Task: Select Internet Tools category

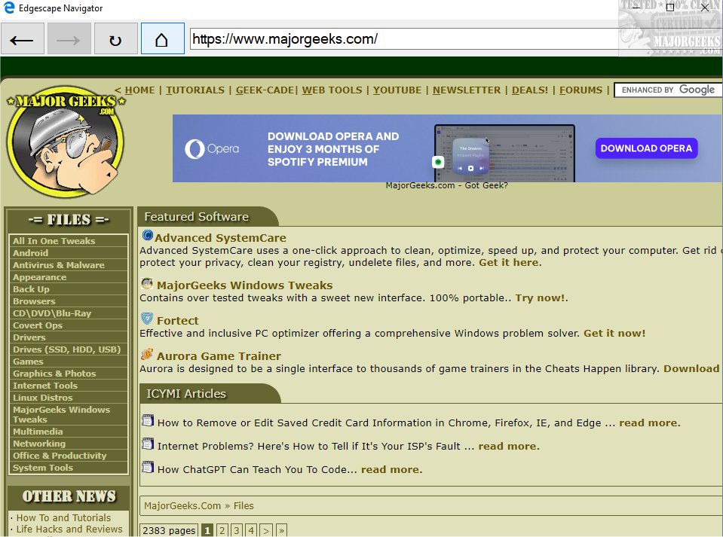Action: click(69, 386)
